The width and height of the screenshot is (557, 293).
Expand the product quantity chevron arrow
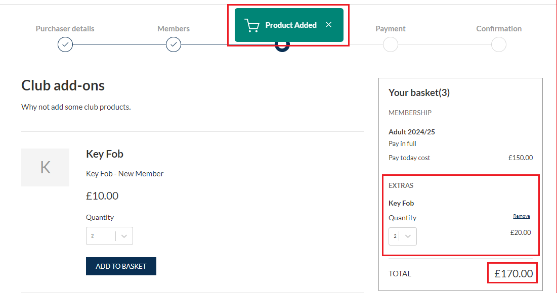124,236
